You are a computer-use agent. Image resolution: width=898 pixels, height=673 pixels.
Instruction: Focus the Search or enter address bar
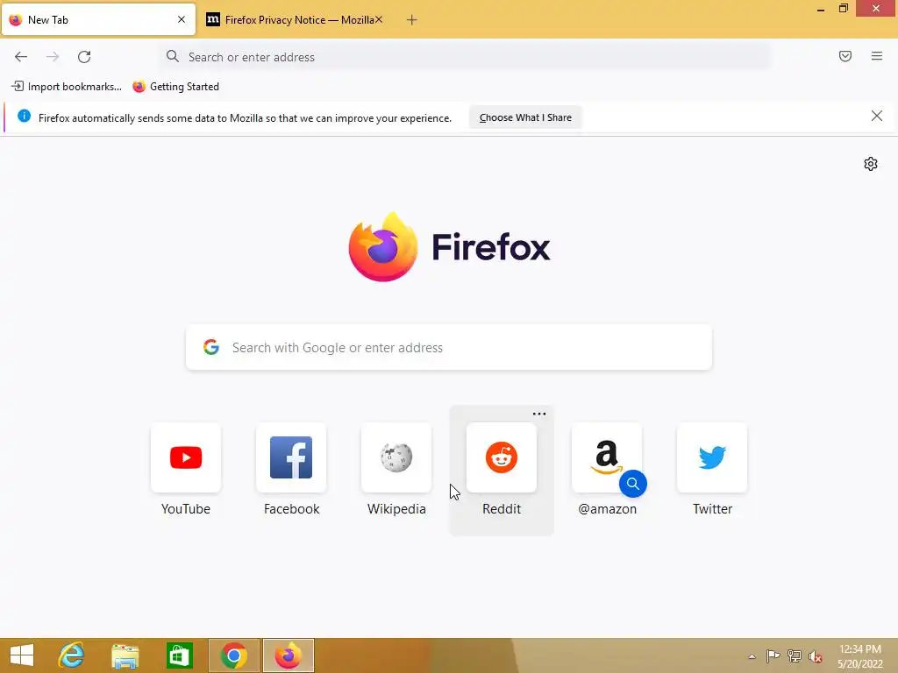pyautogui.click(x=465, y=57)
